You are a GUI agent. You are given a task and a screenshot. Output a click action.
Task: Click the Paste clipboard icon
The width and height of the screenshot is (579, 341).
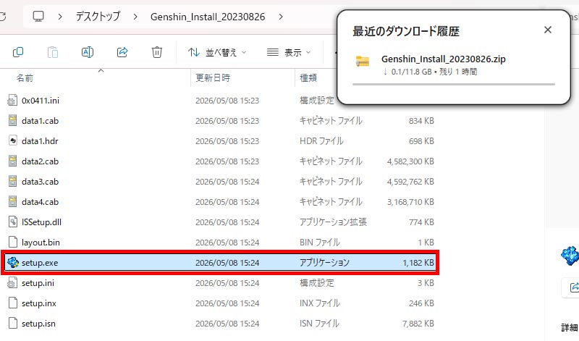[x=53, y=52]
